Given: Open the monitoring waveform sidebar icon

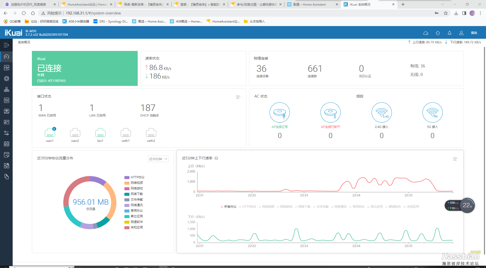Looking at the screenshot, I should tap(6, 68).
